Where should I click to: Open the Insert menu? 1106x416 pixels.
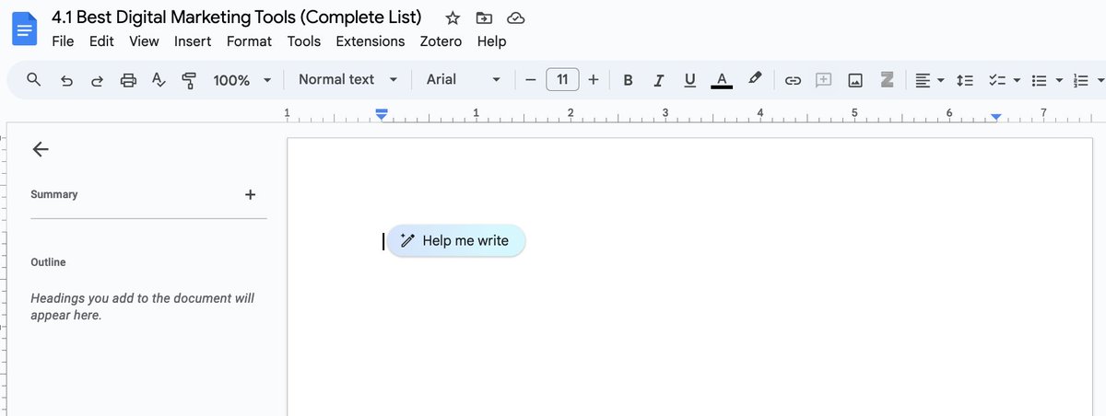pos(193,41)
